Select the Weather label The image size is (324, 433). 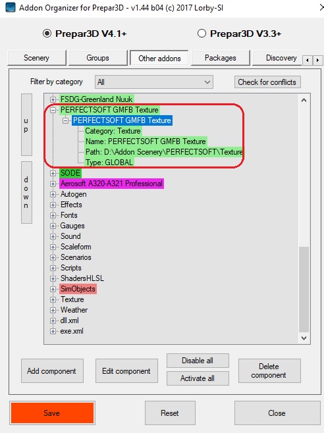[x=74, y=310]
